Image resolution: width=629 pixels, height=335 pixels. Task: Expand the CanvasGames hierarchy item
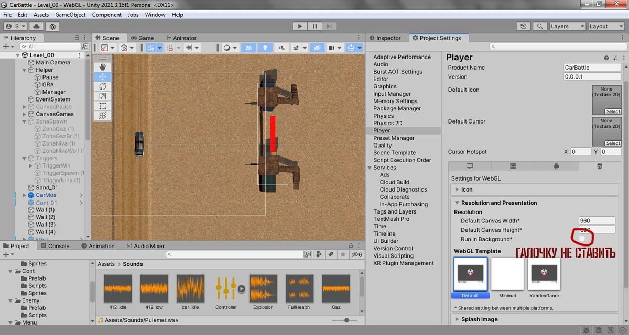click(24, 114)
